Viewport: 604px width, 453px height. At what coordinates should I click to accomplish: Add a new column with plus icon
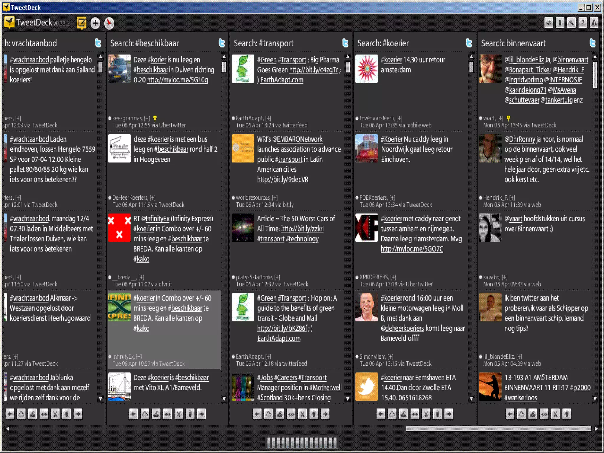point(95,23)
